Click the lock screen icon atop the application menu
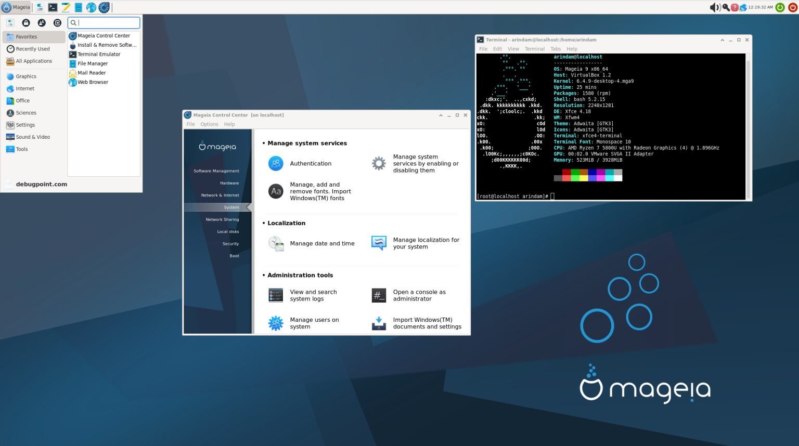 point(26,22)
